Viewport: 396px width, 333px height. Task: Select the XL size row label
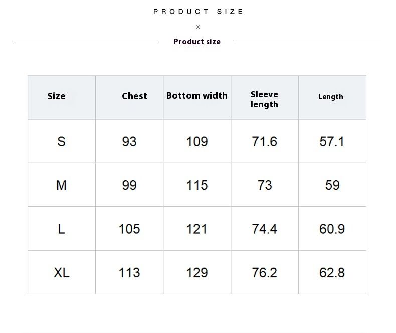click(61, 273)
